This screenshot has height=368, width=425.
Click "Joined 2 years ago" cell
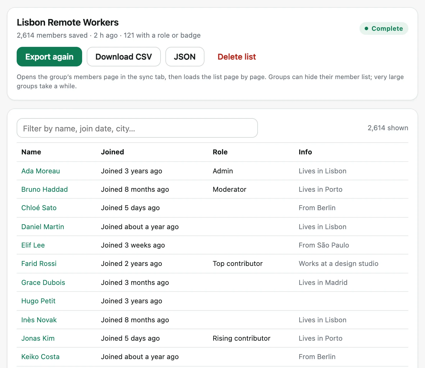(x=132, y=264)
